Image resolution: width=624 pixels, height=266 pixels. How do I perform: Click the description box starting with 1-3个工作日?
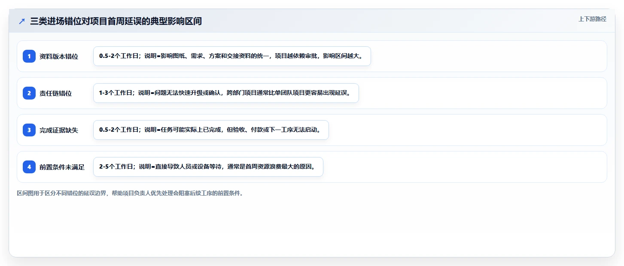pyautogui.click(x=226, y=93)
